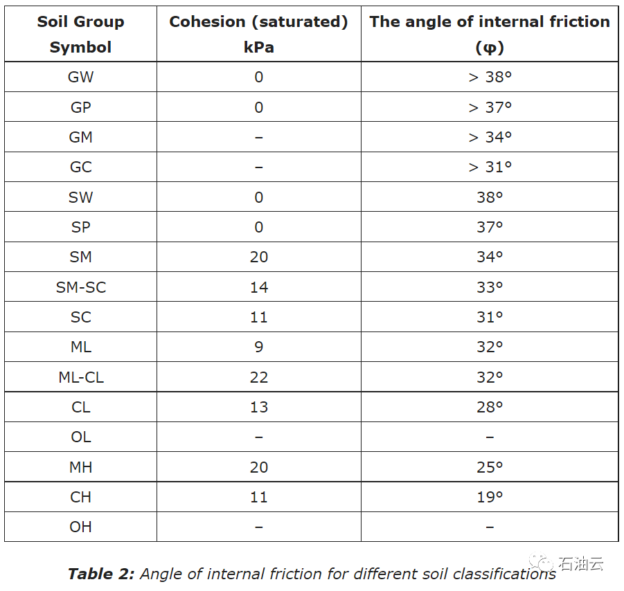Click the SW soil symbol cell
Viewport: 624px width, 591px height.
(x=80, y=197)
